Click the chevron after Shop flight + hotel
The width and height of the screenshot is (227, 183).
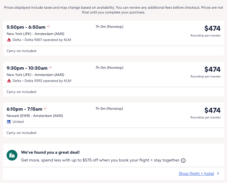pyautogui.click(x=218, y=173)
